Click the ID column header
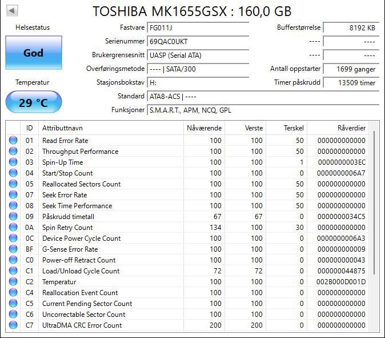Screen dimensions: 385x338 coord(29,128)
